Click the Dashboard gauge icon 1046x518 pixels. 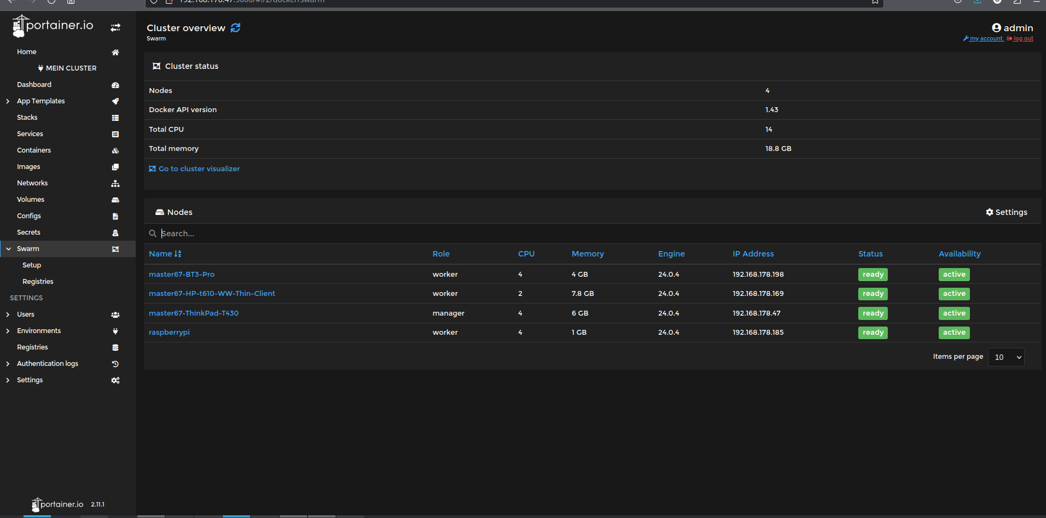coord(115,85)
